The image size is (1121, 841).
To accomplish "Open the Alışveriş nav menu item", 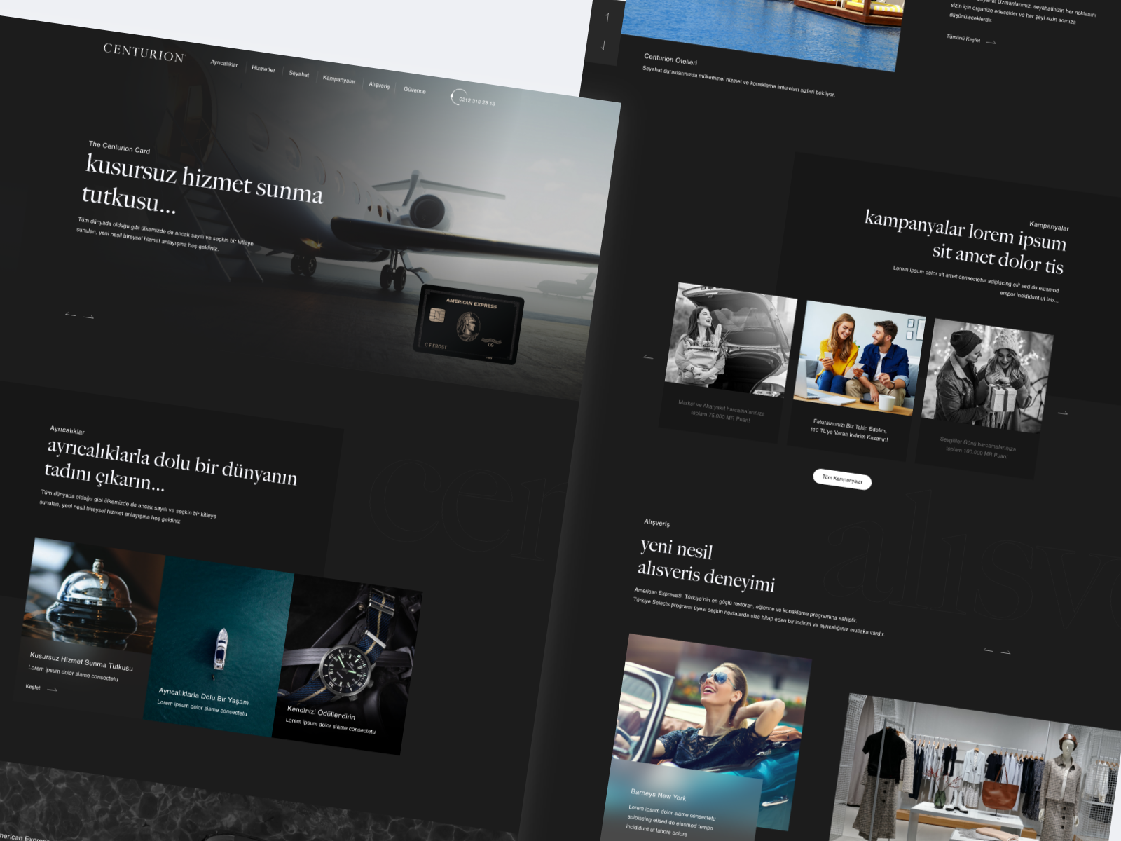I will point(379,86).
